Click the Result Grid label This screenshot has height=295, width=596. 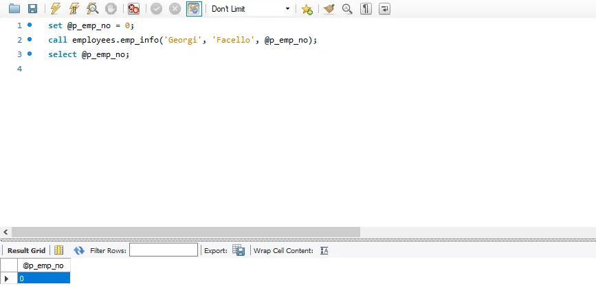click(x=26, y=251)
